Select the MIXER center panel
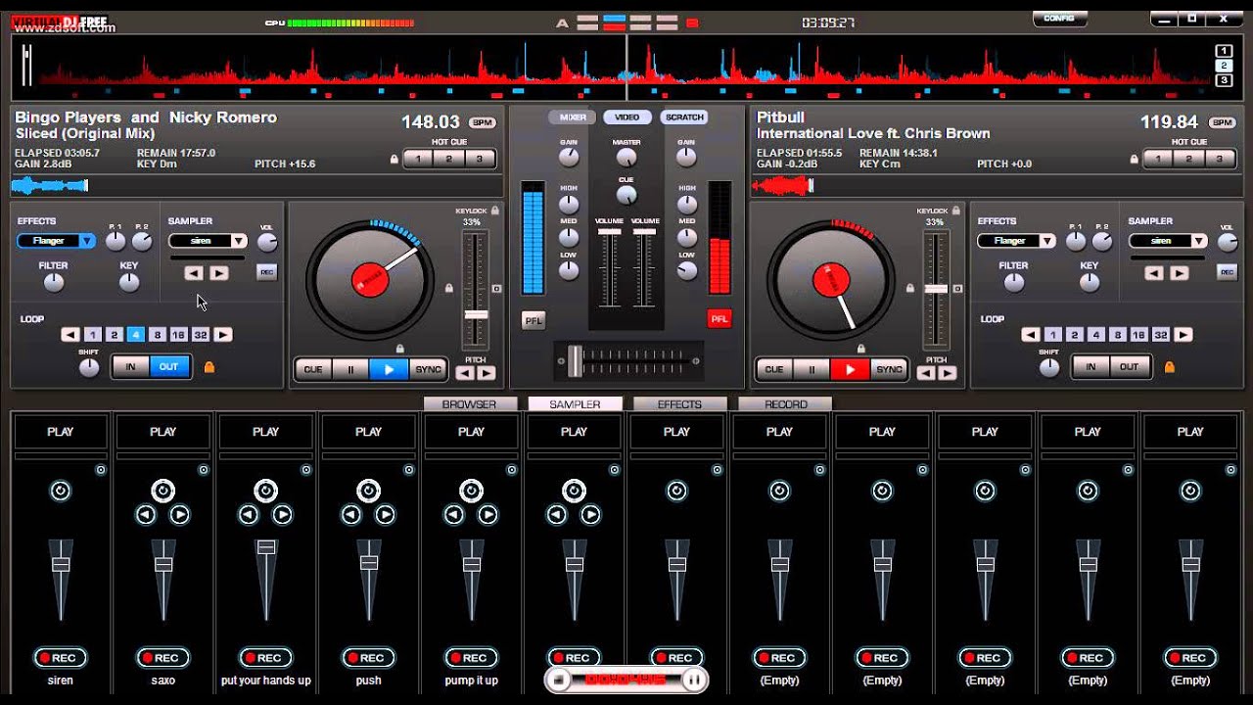 [574, 117]
